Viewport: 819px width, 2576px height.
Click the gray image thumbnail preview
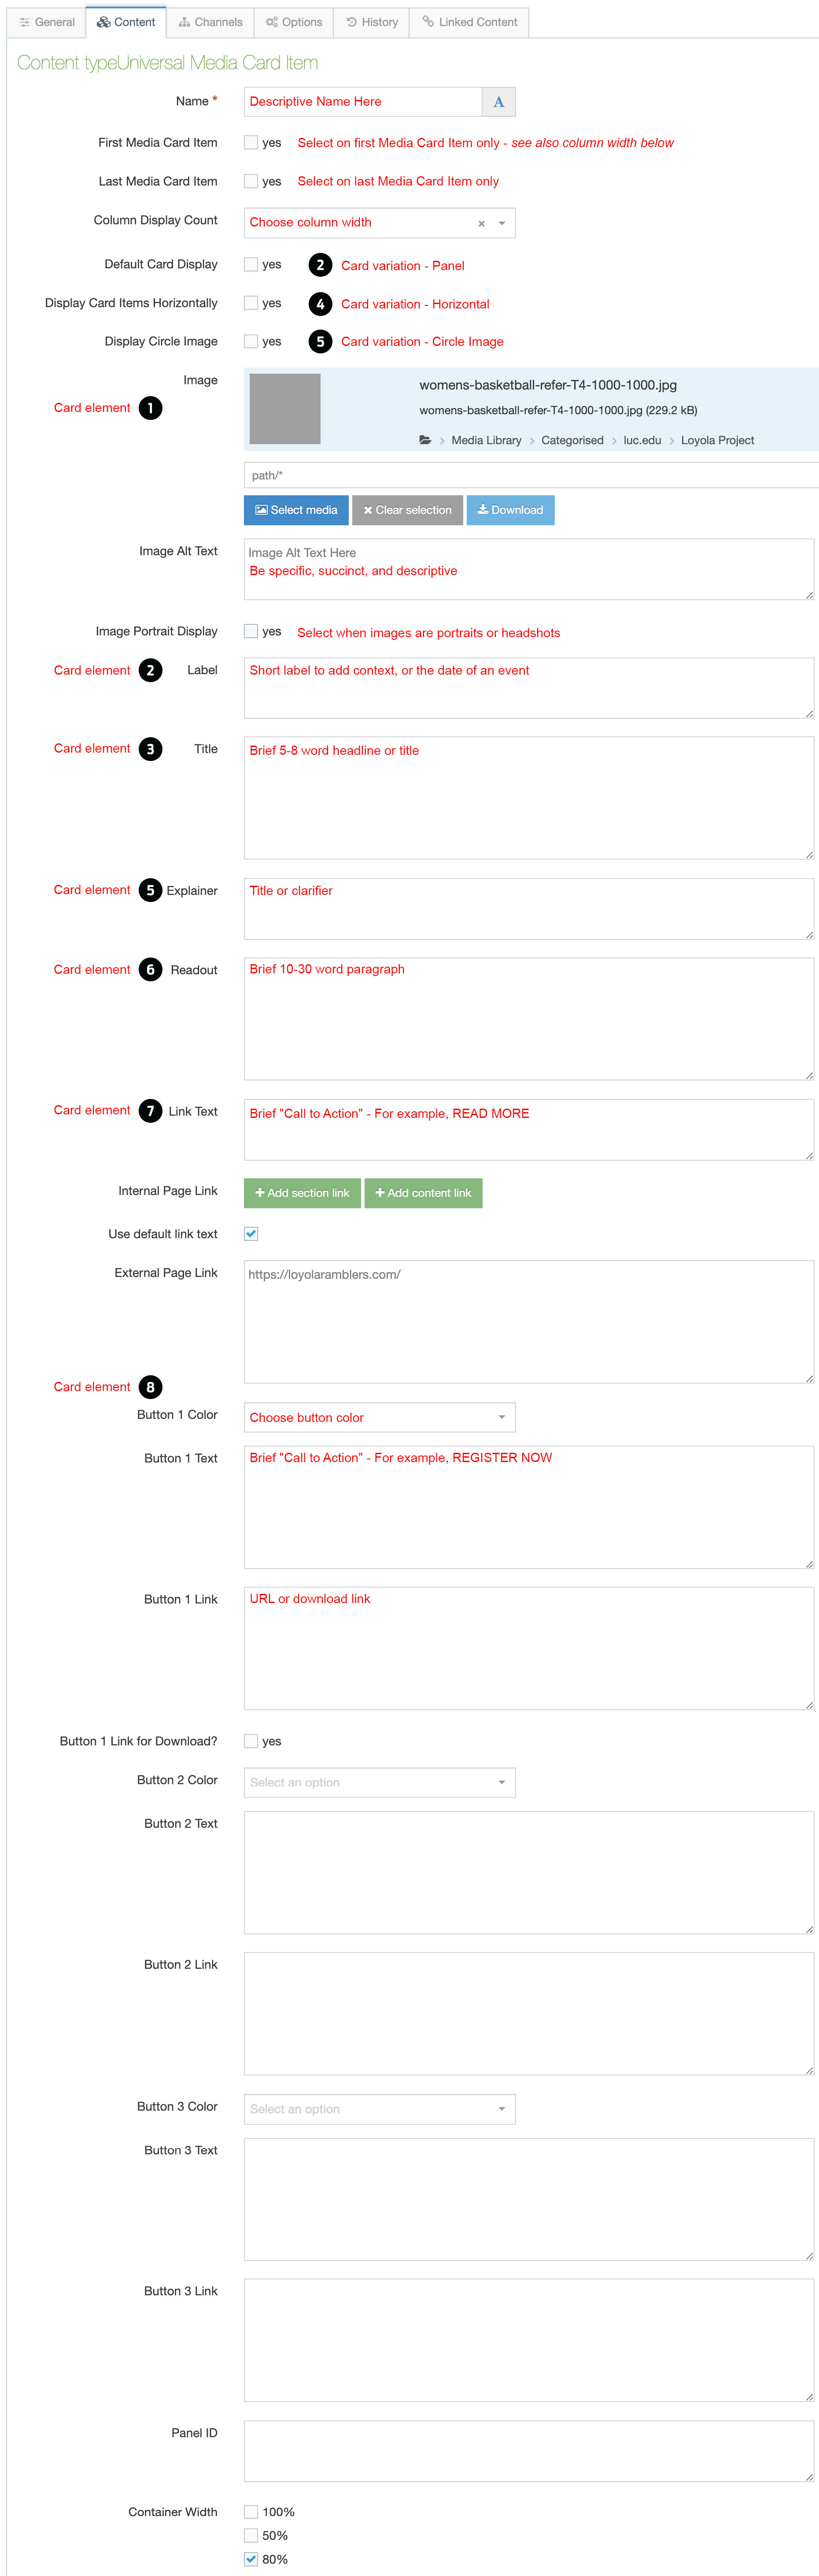[284, 409]
